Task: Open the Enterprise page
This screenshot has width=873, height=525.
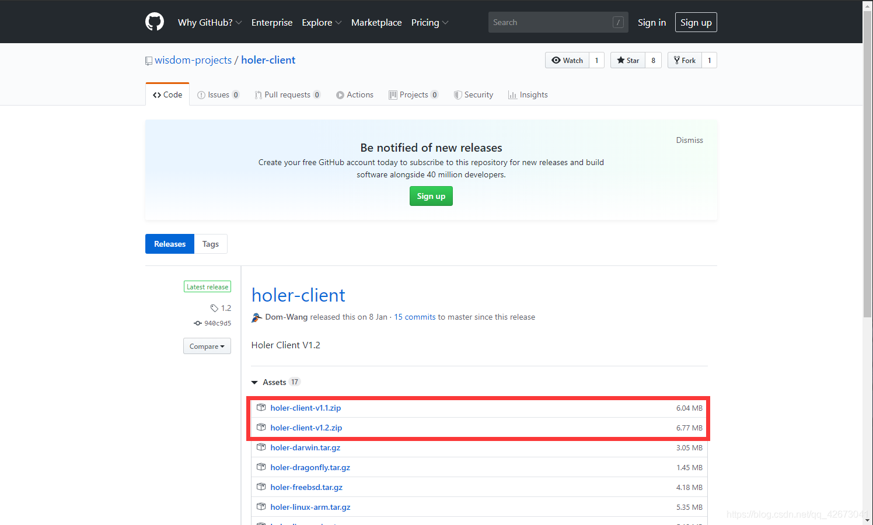Action: (272, 22)
